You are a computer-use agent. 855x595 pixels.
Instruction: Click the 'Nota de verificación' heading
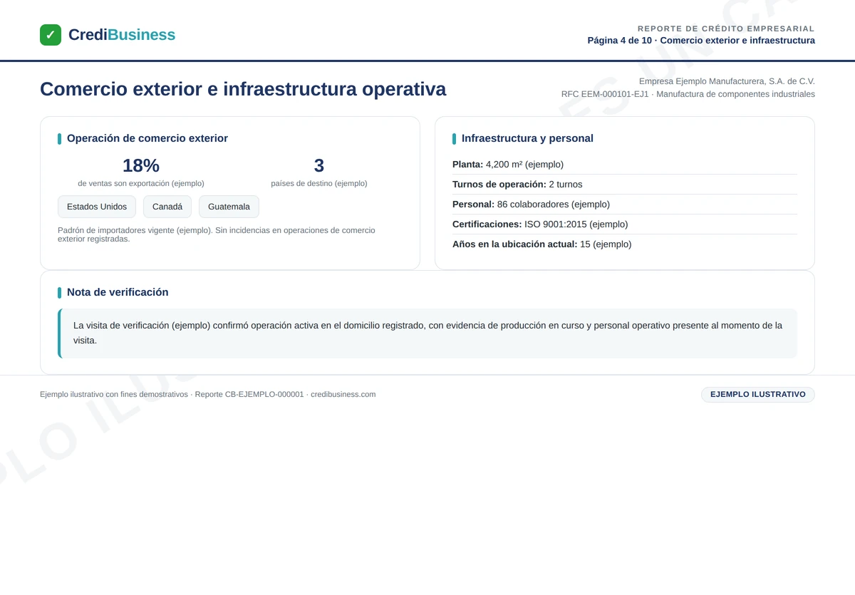click(118, 292)
